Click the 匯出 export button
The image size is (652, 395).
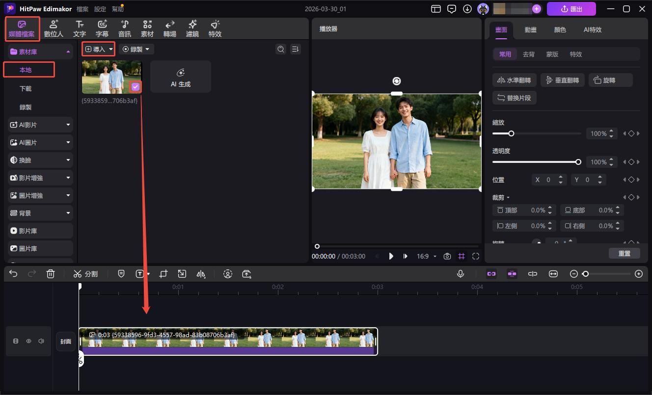[x=571, y=9]
